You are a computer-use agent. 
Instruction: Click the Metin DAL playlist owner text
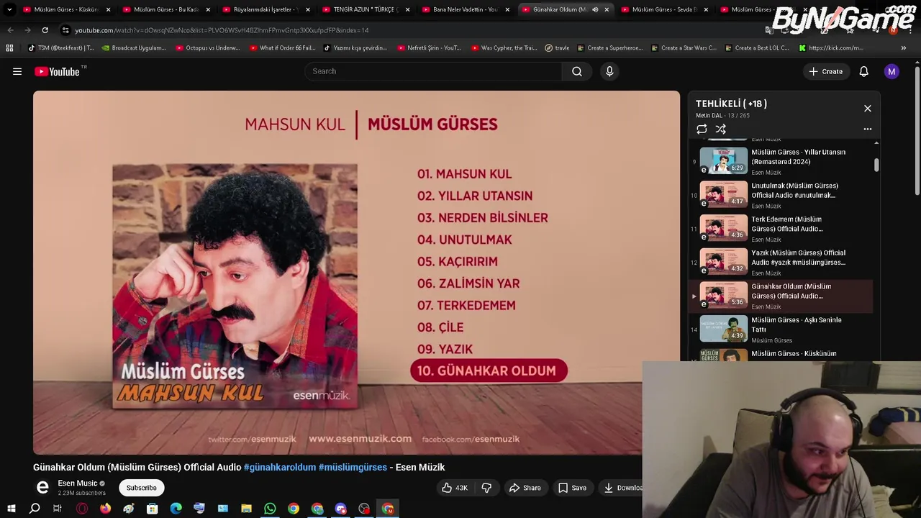pyautogui.click(x=709, y=116)
